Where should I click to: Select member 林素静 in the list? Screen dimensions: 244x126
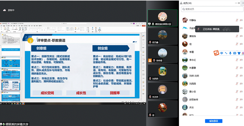(193, 68)
